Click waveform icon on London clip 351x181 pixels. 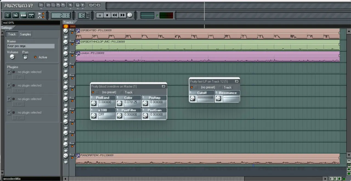(78, 53)
